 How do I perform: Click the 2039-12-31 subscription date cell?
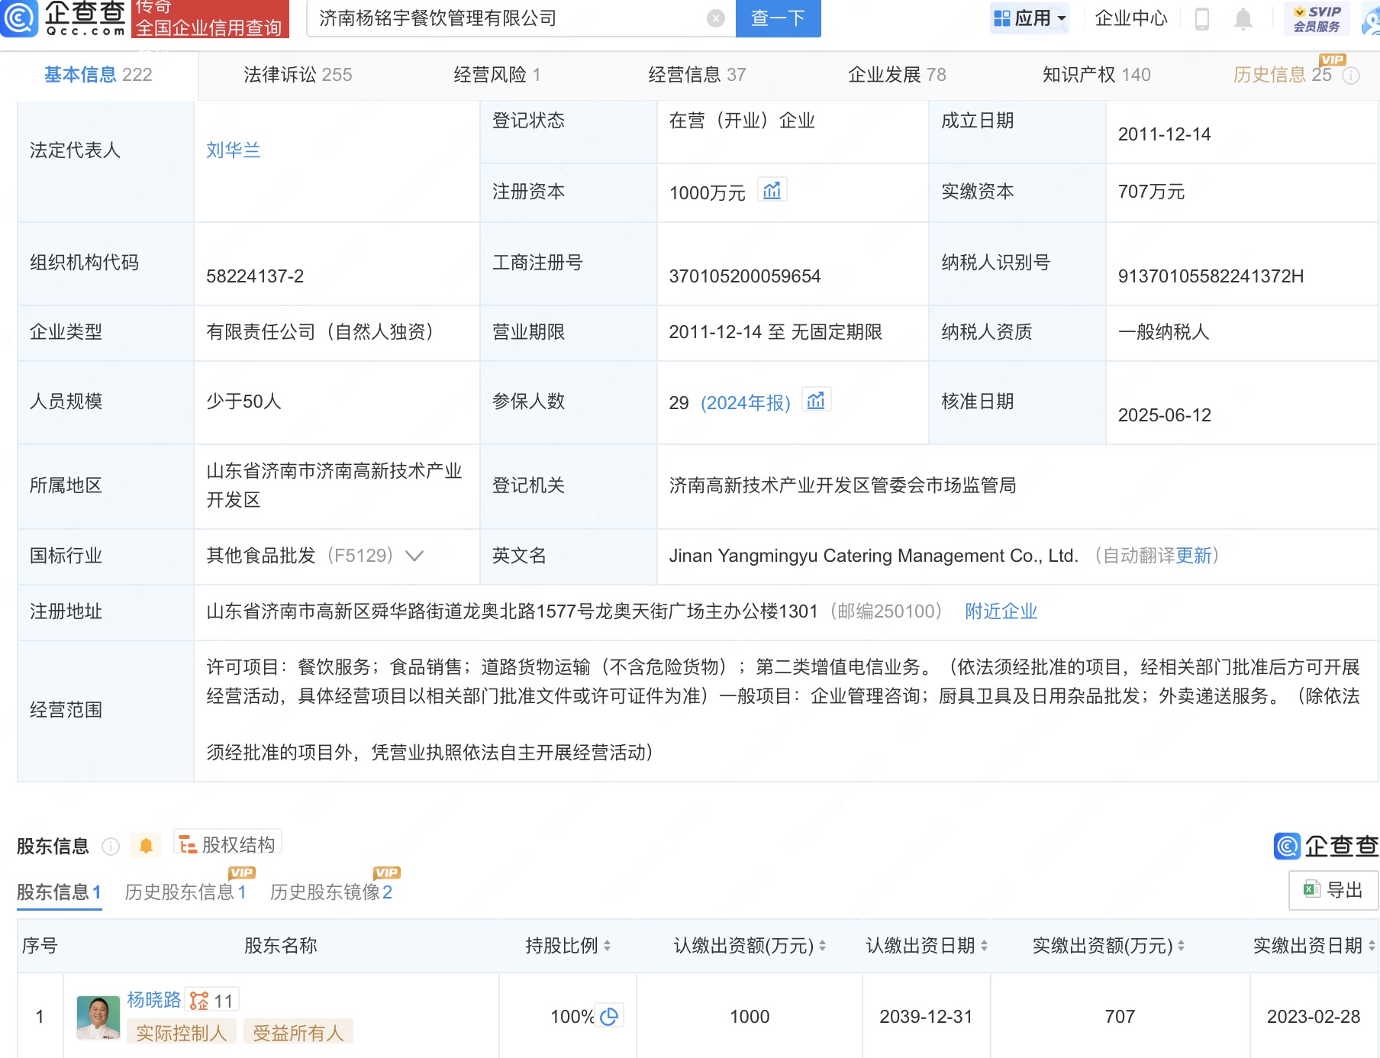point(926,1017)
